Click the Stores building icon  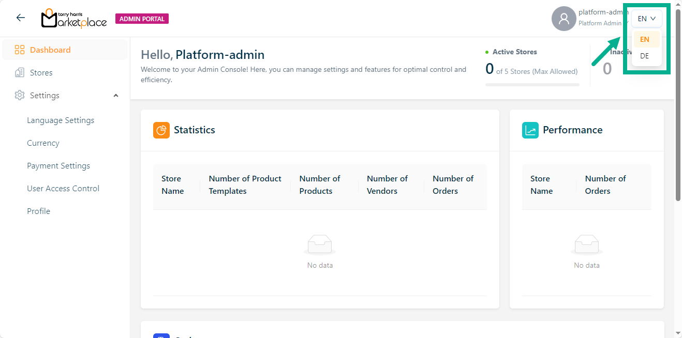click(x=20, y=73)
